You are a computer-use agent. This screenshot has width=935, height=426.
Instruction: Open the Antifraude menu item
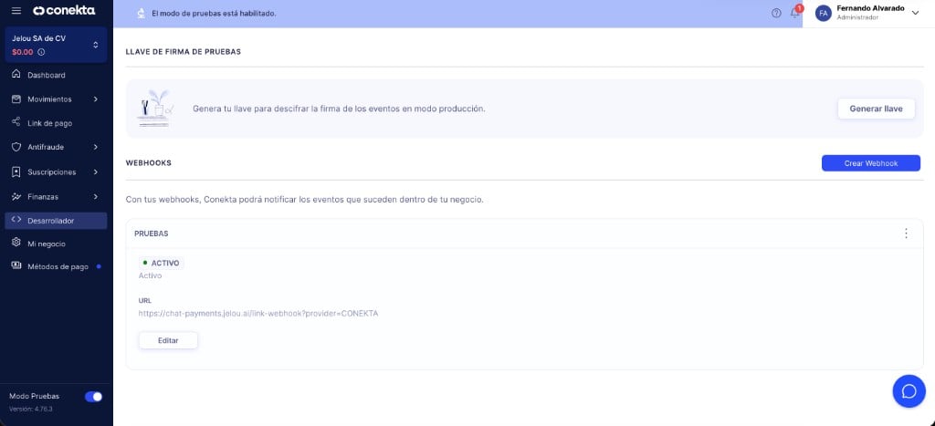(x=56, y=147)
